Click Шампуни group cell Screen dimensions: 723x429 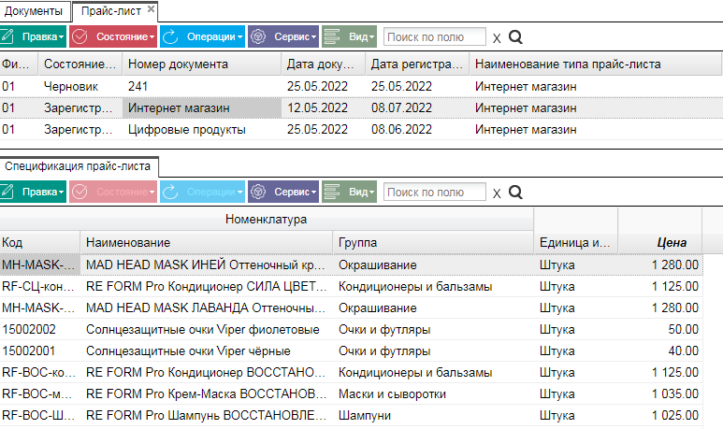433,416
